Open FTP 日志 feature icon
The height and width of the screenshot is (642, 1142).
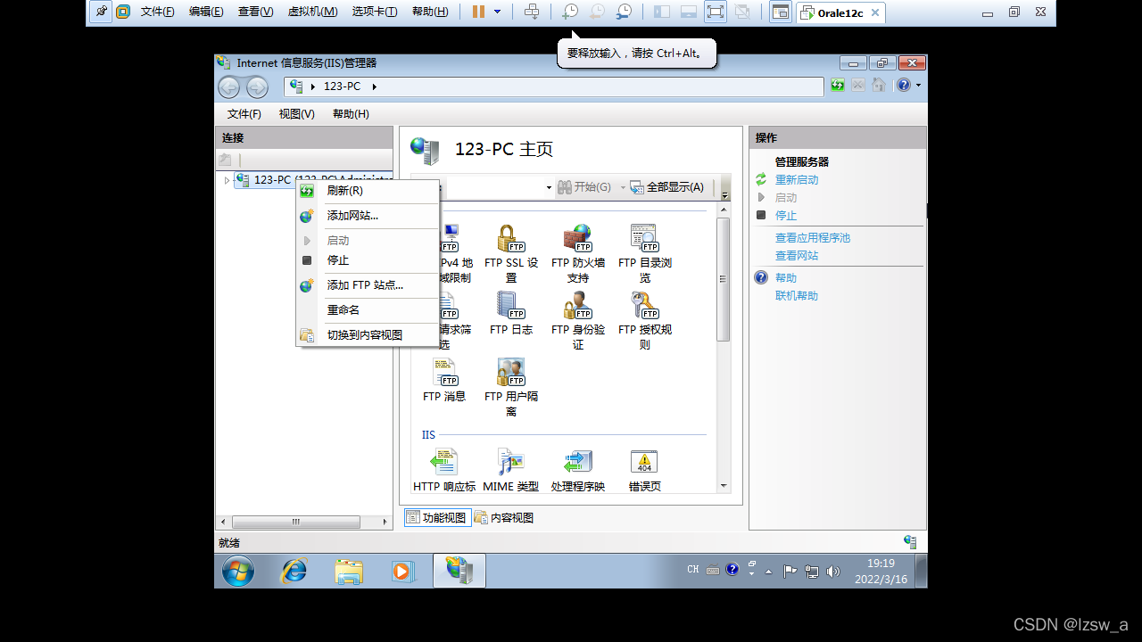point(511,313)
